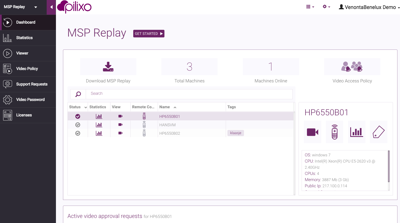Click the Statistics column header
Viewport: 400px width, 223px height.
point(98,107)
